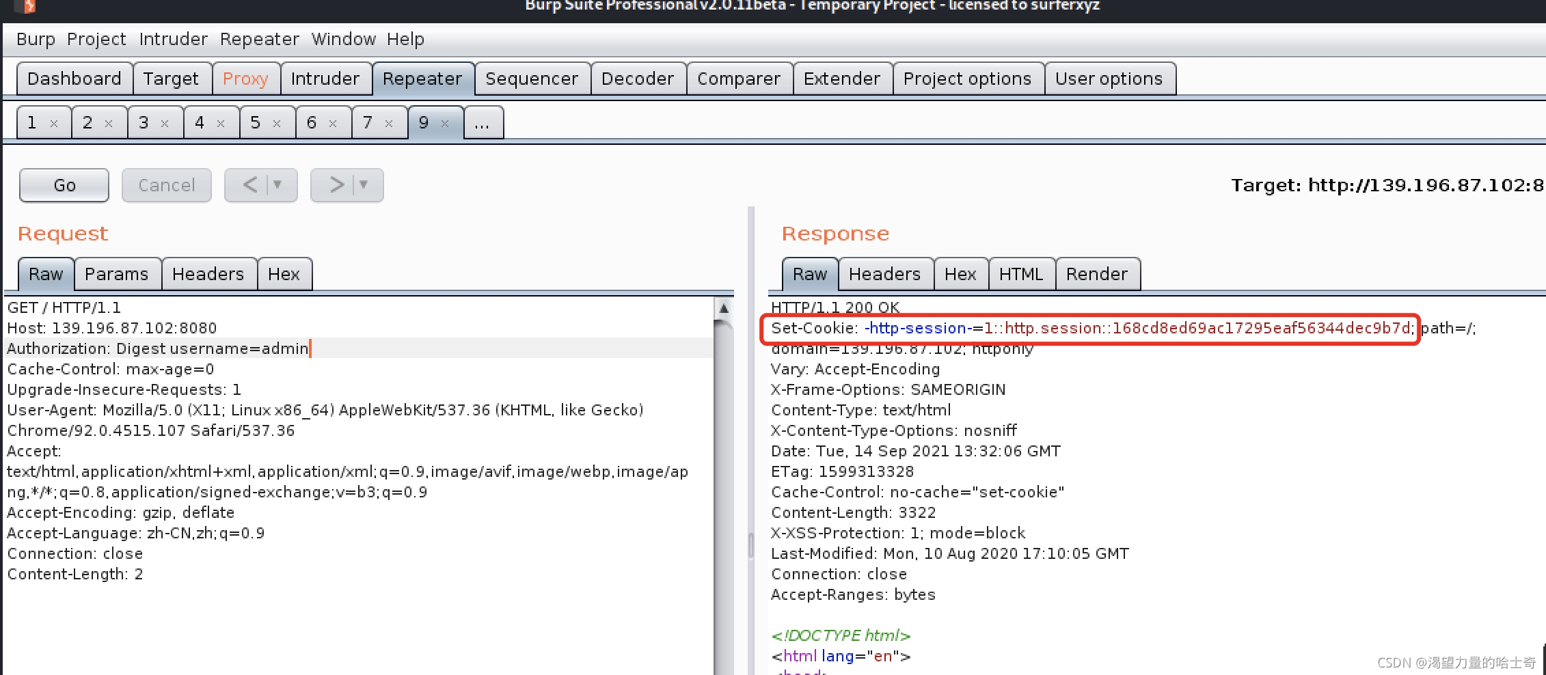Switch to the Comparer tab
Viewport: 1546px width, 675px height.
click(x=739, y=79)
